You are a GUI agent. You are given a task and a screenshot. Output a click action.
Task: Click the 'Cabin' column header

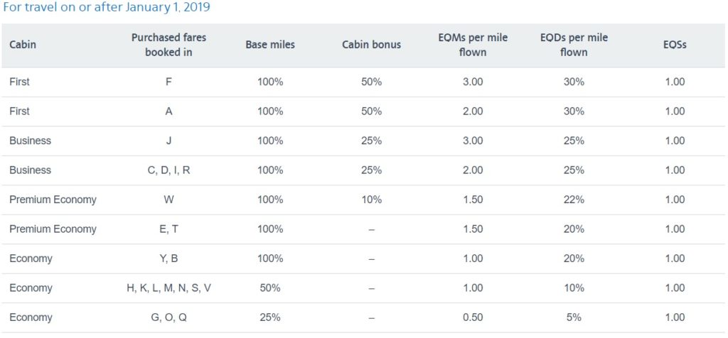(x=23, y=45)
